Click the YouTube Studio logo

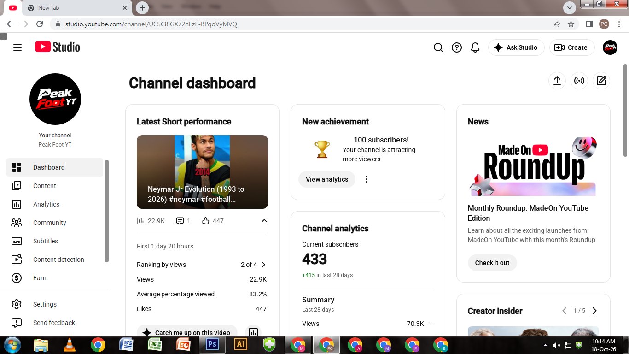coord(57,47)
